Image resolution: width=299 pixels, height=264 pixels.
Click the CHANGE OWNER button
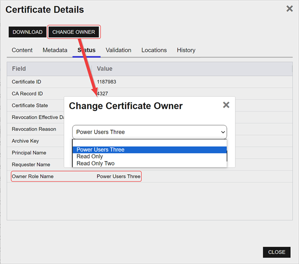74,32
